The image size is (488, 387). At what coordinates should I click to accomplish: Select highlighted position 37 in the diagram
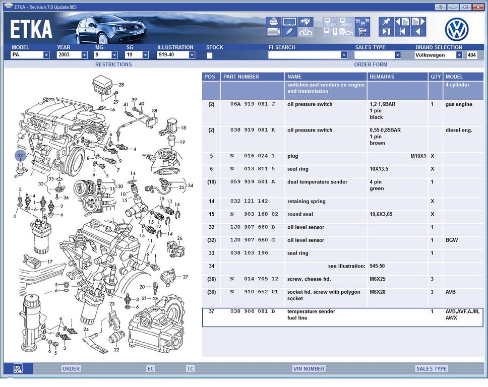(20, 156)
